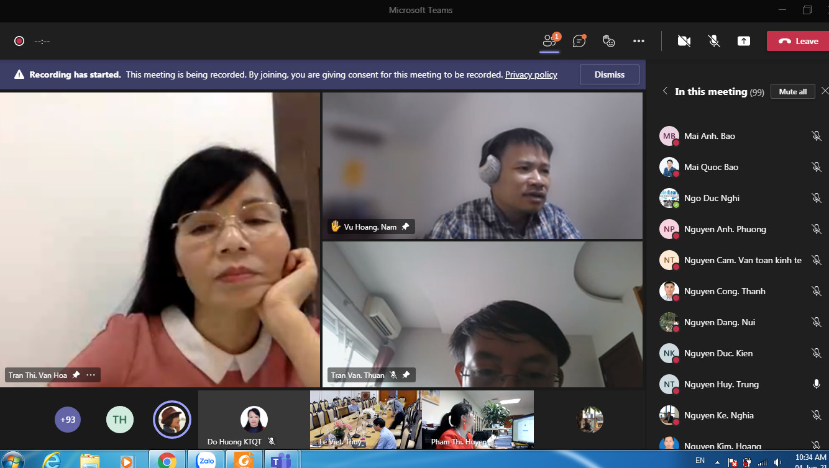Screen dimensions: 829x468
Task: Click the share content tray icon
Action: point(744,41)
